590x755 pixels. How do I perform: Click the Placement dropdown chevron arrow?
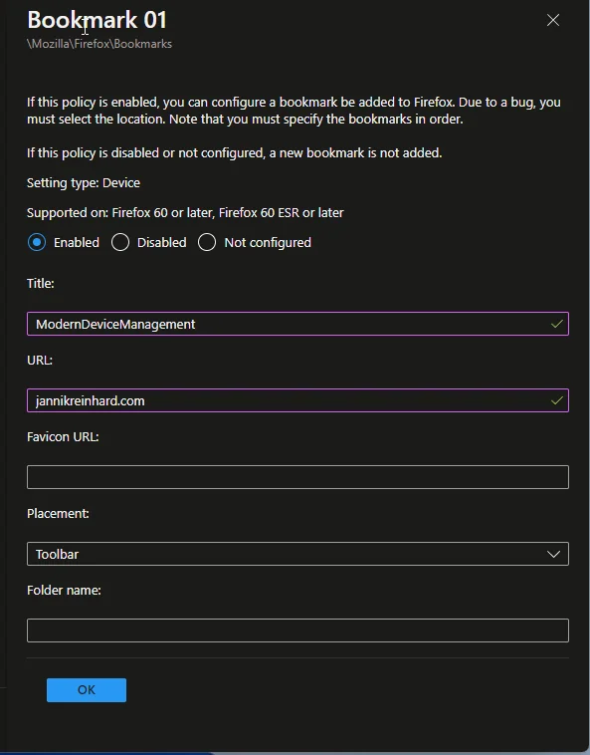pos(553,554)
